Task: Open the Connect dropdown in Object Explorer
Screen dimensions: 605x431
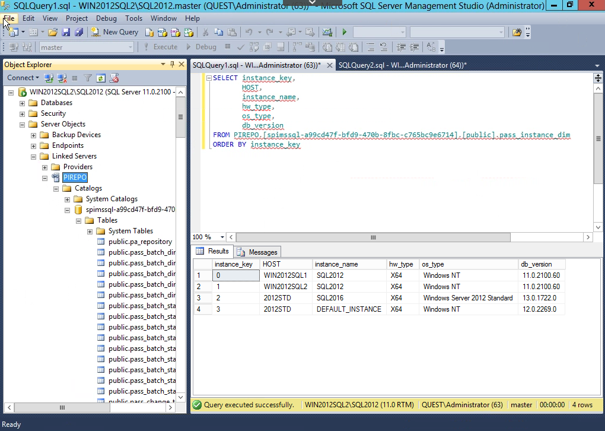Action: pos(23,78)
